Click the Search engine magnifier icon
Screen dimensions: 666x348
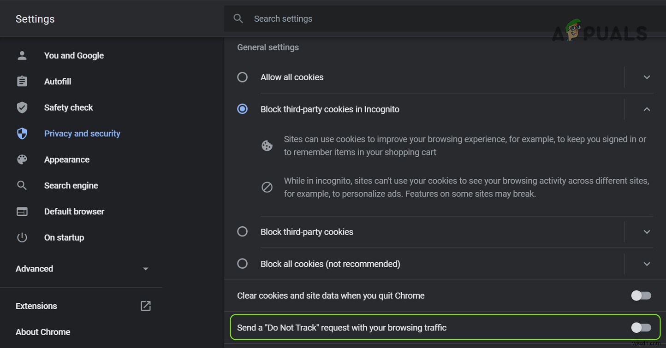22,186
